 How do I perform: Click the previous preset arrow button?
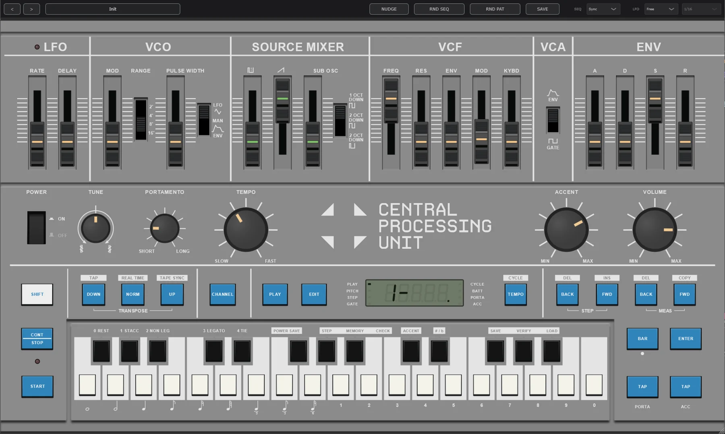pos(12,9)
